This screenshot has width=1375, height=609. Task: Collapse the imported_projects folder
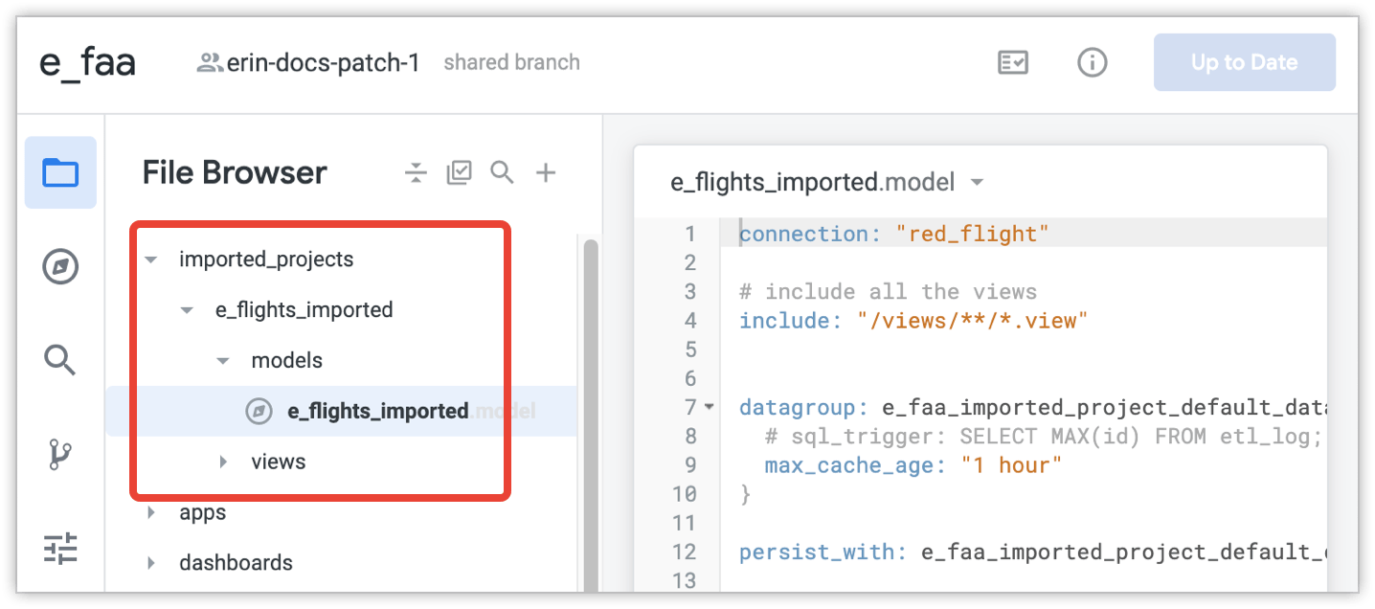[149, 259]
